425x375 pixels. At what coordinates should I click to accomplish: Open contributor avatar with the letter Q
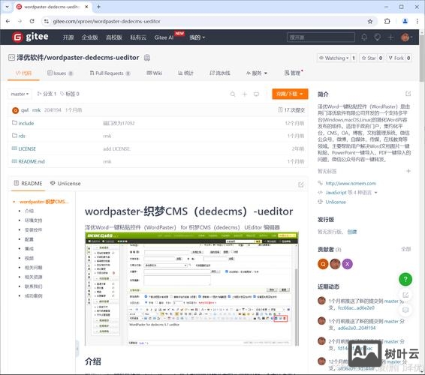click(323, 264)
